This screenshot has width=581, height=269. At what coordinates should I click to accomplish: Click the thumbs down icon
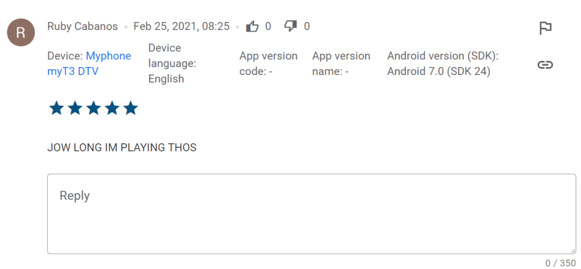[290, 26]
